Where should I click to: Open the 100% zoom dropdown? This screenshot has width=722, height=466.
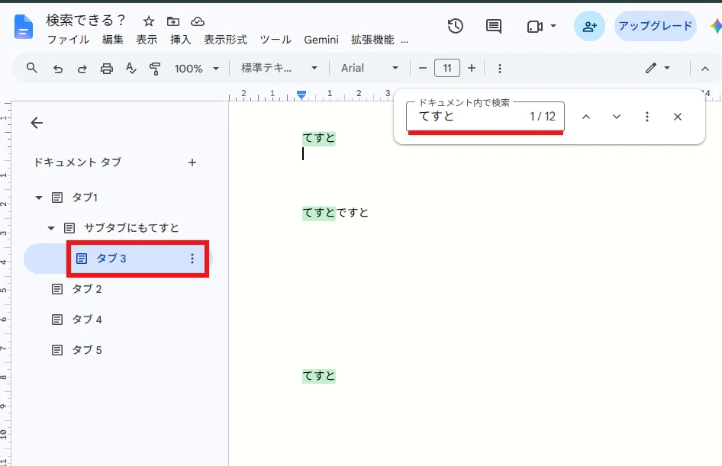click(x=197, y=69)
